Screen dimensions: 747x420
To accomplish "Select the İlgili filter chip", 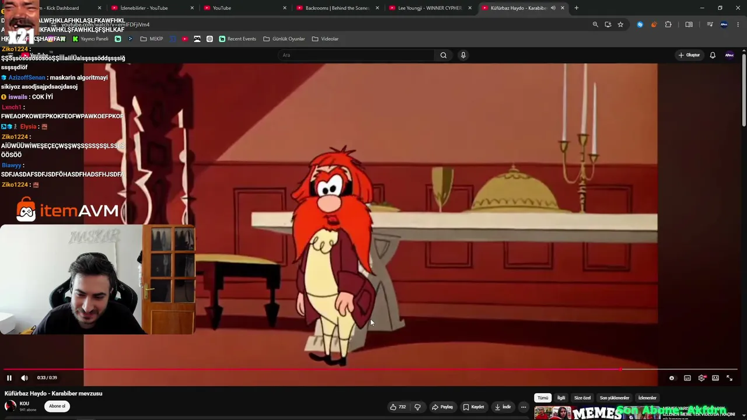I will pyautogui.click(x=561, y=398).
